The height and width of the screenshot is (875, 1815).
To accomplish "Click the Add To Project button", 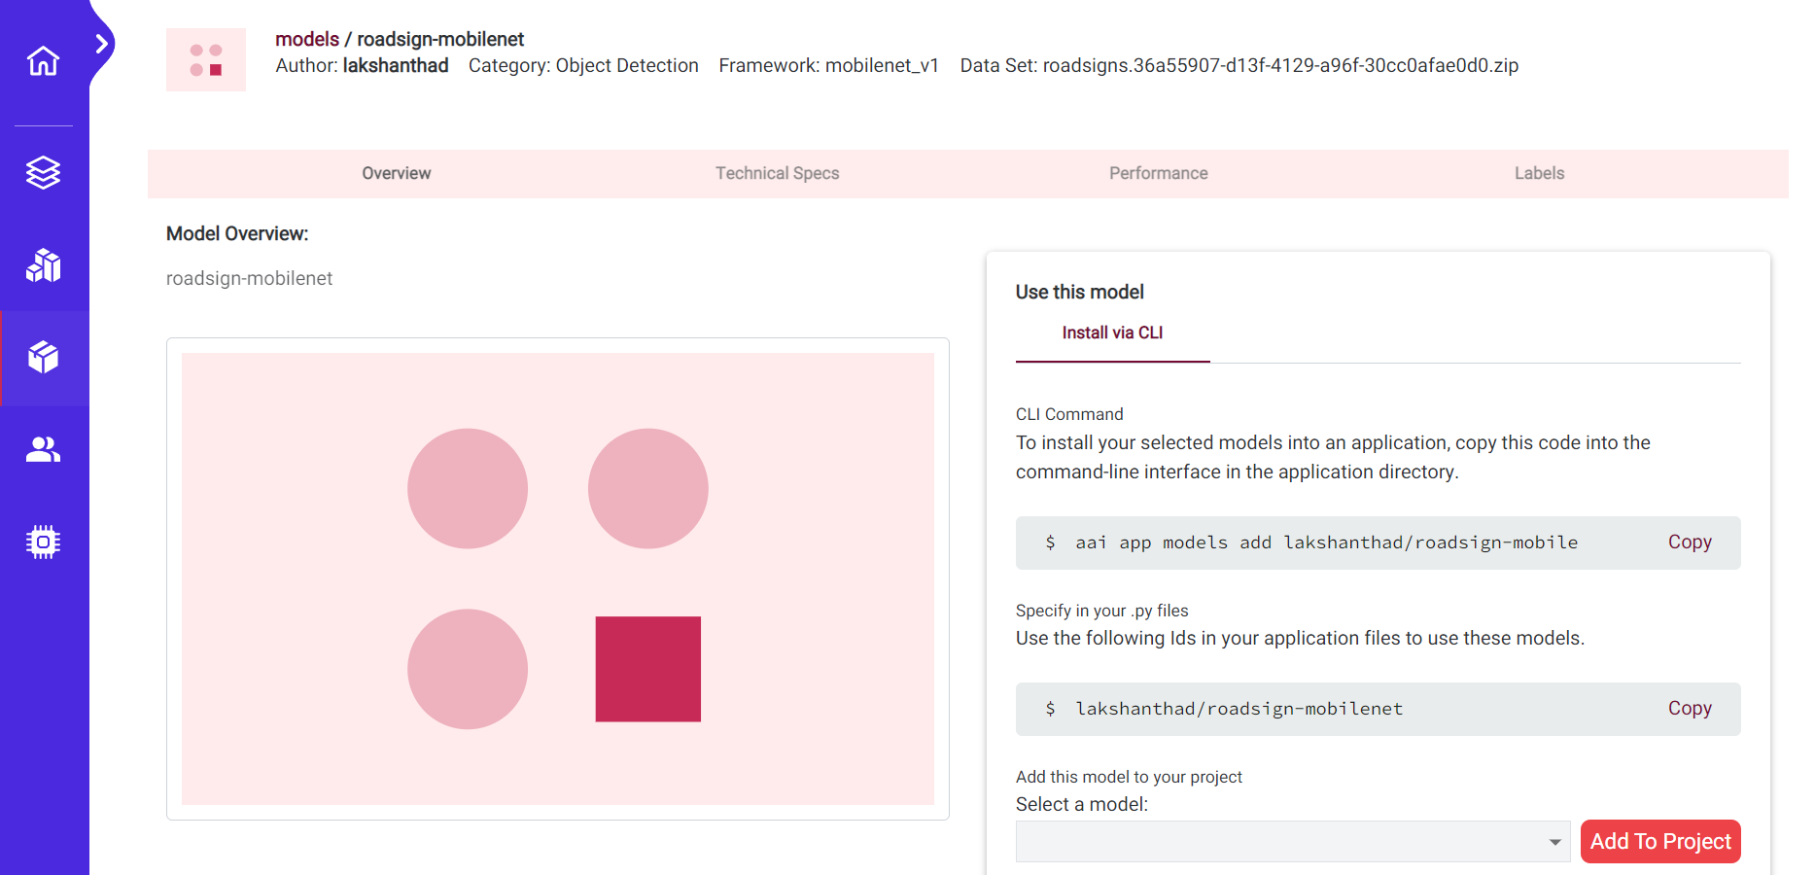I will coord(1660,842).
